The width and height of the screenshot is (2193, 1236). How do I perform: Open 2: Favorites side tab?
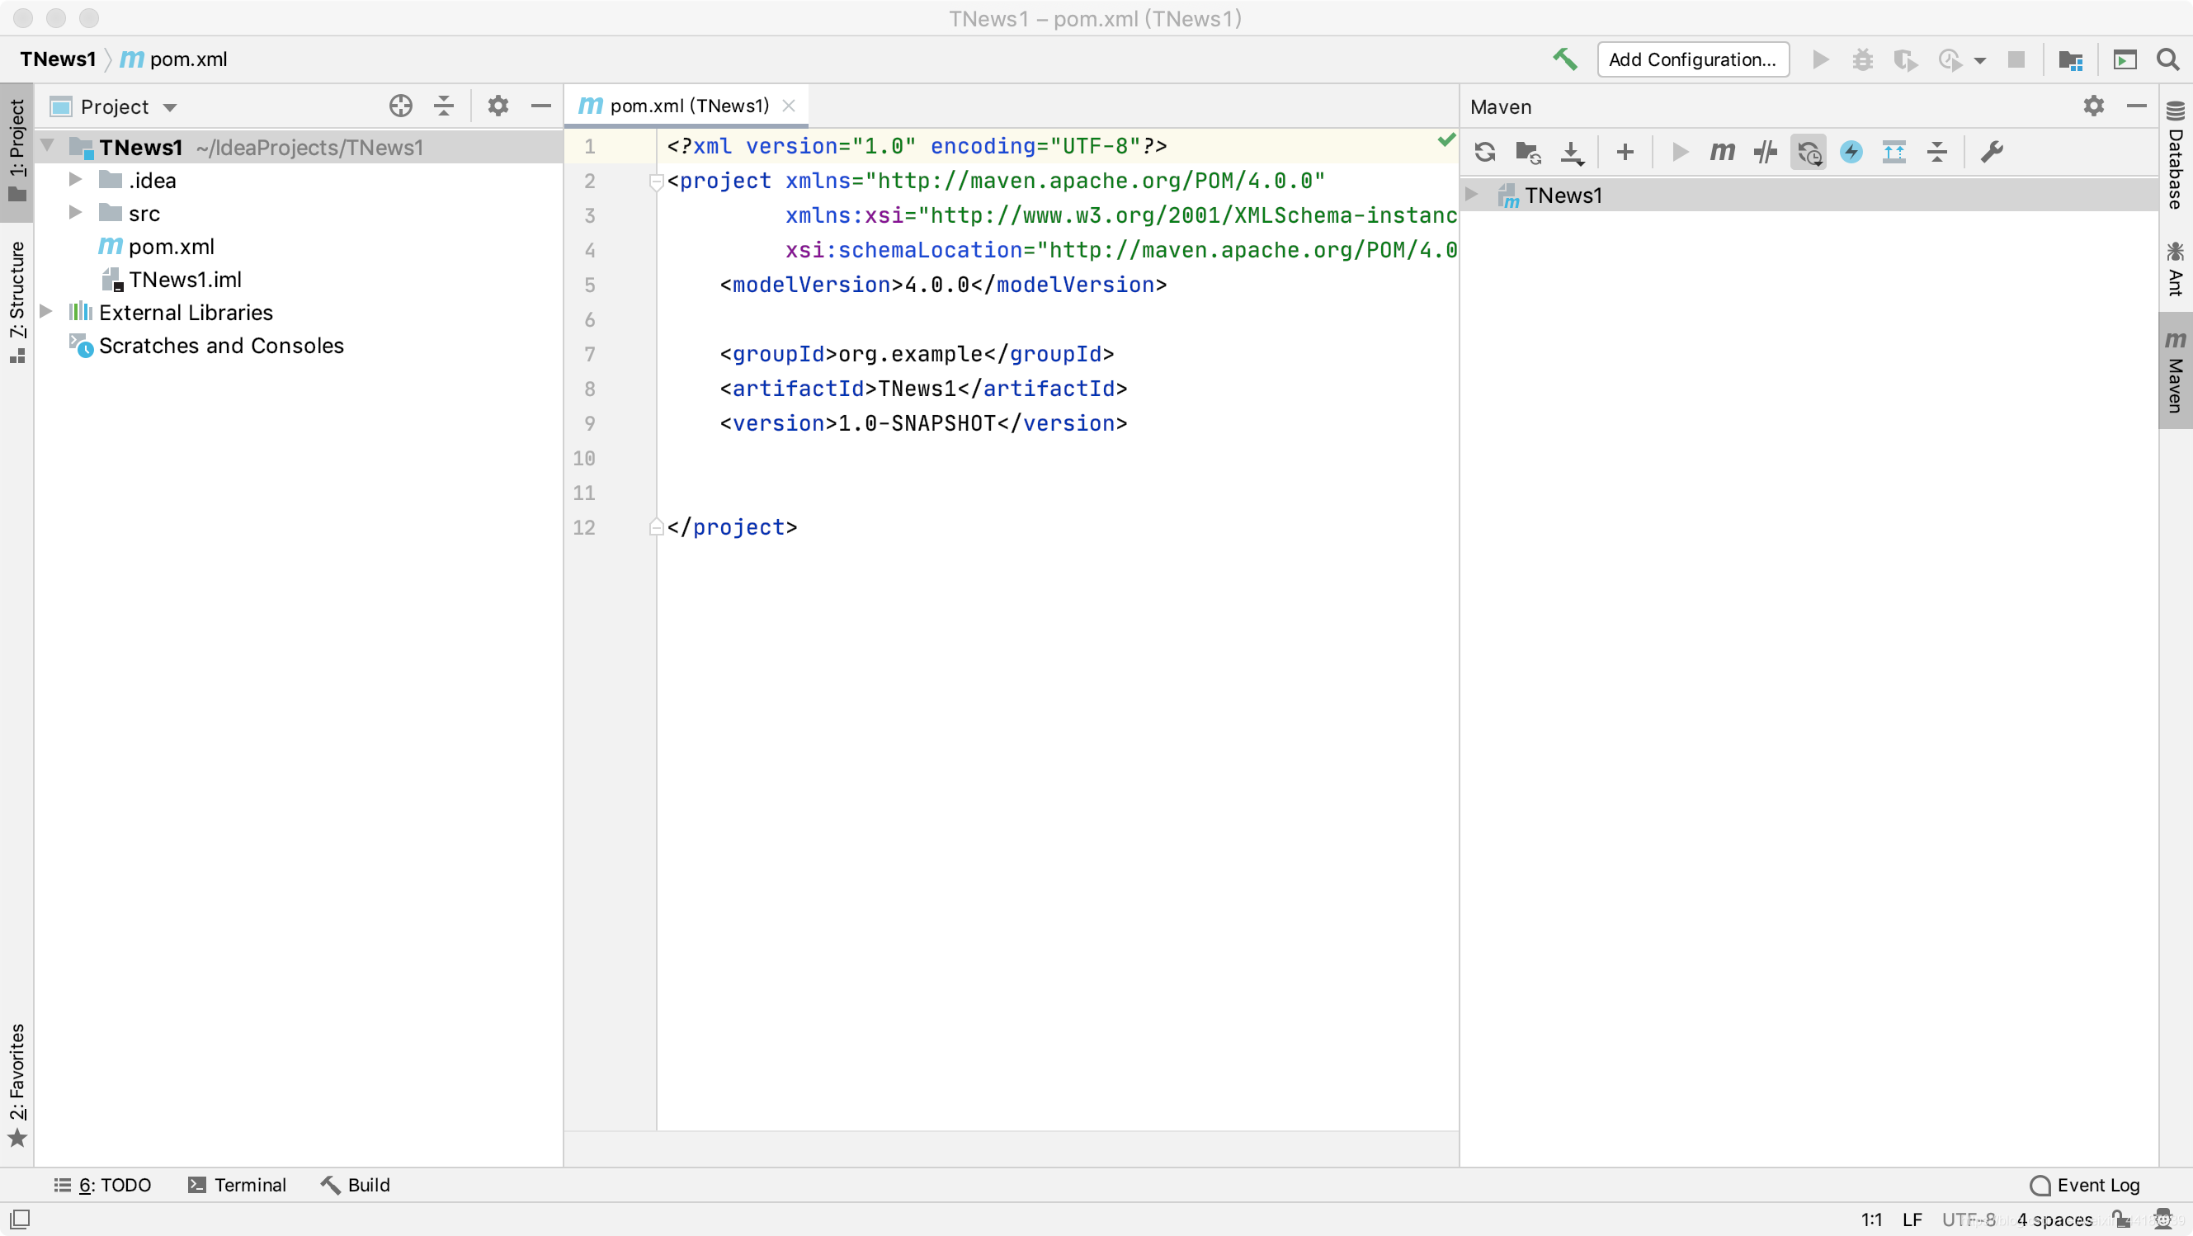pyautogui.click(x=17, y=1086)
